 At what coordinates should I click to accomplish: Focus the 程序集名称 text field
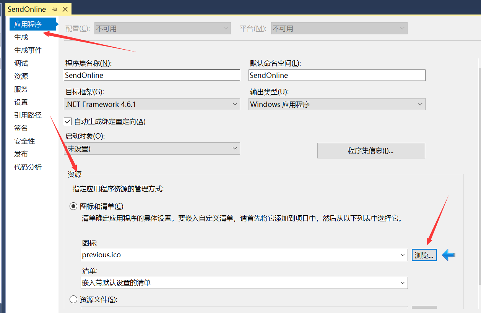152,75
